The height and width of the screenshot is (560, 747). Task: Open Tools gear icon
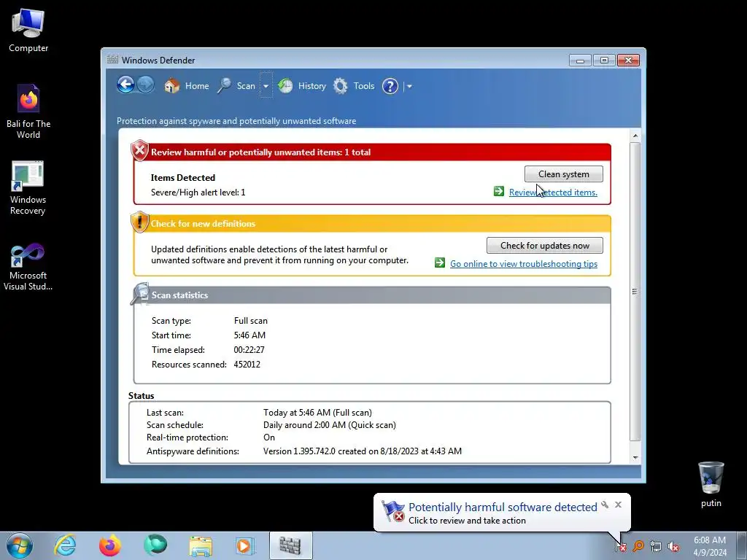tap(340, 86)
